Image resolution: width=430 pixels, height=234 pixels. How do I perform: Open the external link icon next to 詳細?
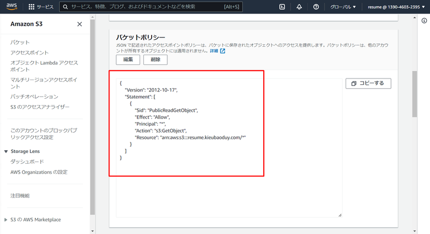pos(223,51)
